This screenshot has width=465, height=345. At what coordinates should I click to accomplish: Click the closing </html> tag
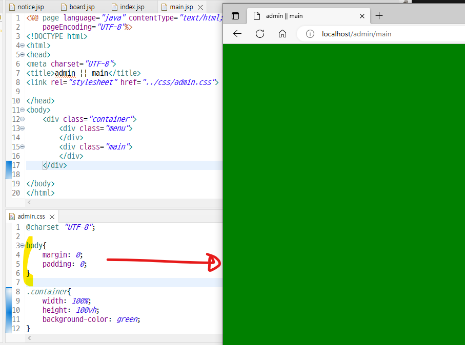click(41, 193)
